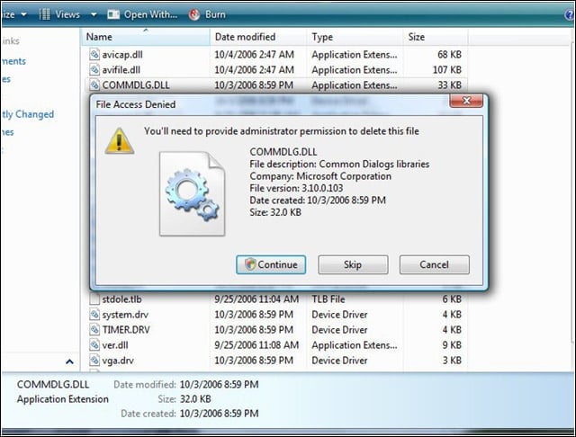576x437 pixels.
Task: Select the TIMER.DRV file icon
Action: coord(94,329)
